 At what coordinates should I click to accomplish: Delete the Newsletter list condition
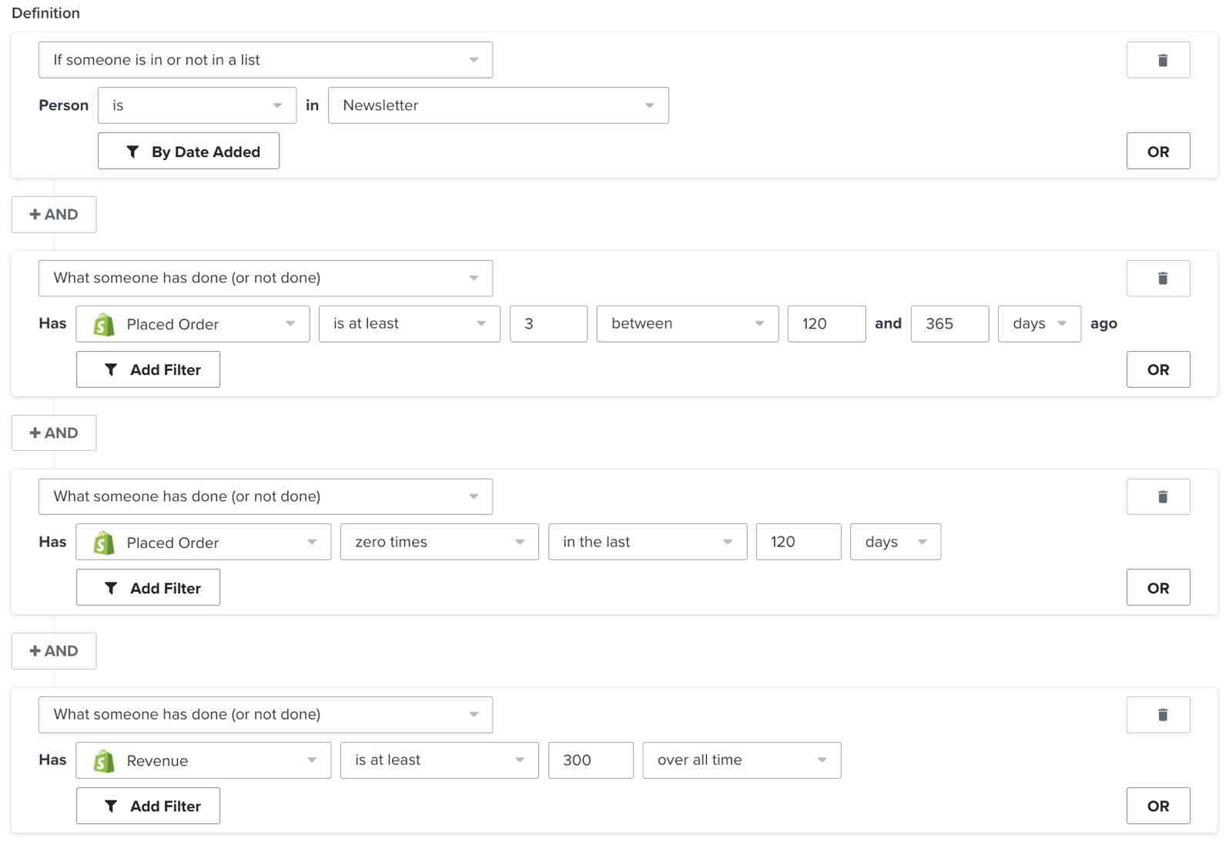[1158, 59]
